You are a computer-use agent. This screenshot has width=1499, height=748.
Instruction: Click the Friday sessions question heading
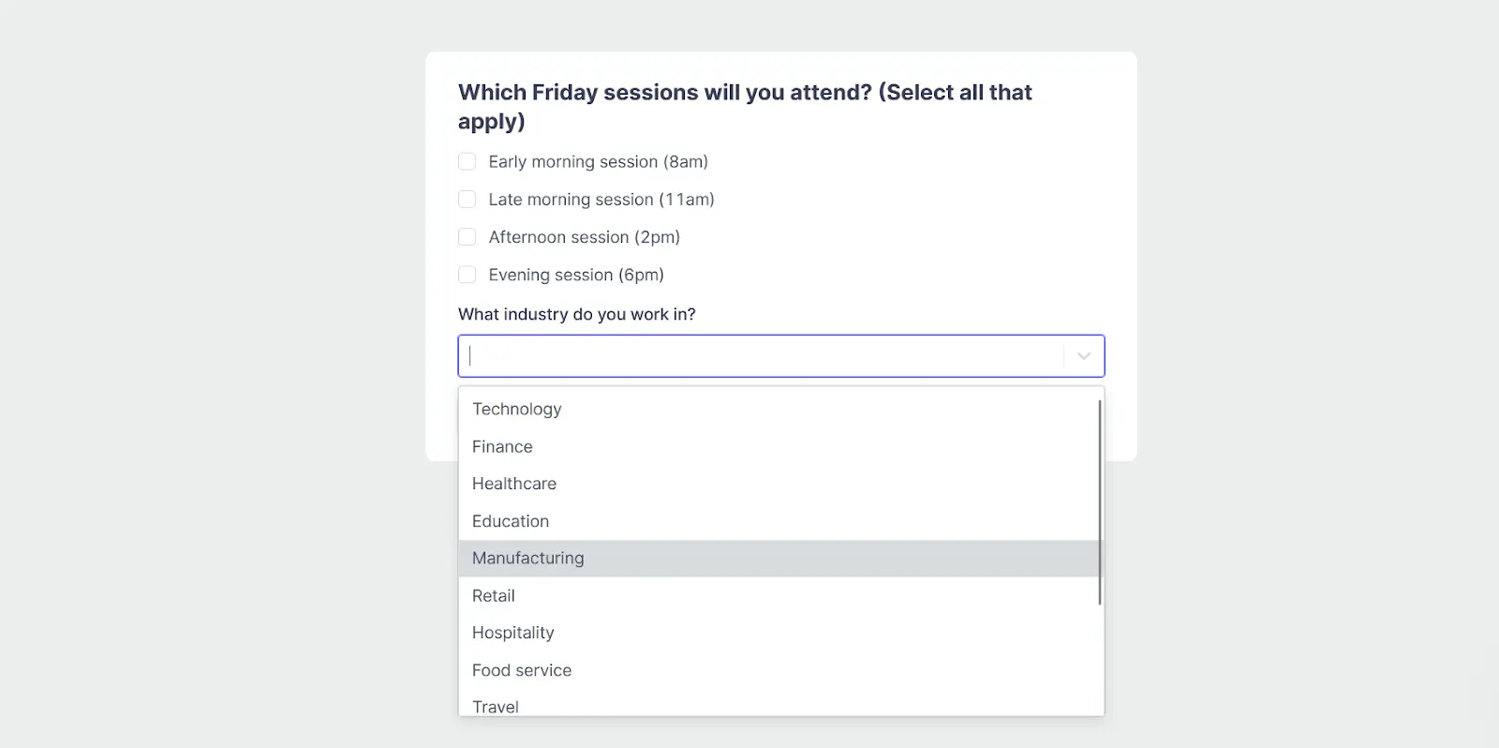[x=744, y=92]
